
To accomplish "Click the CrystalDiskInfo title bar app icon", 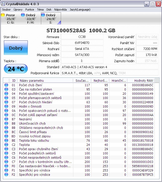I will click(3, 4).
